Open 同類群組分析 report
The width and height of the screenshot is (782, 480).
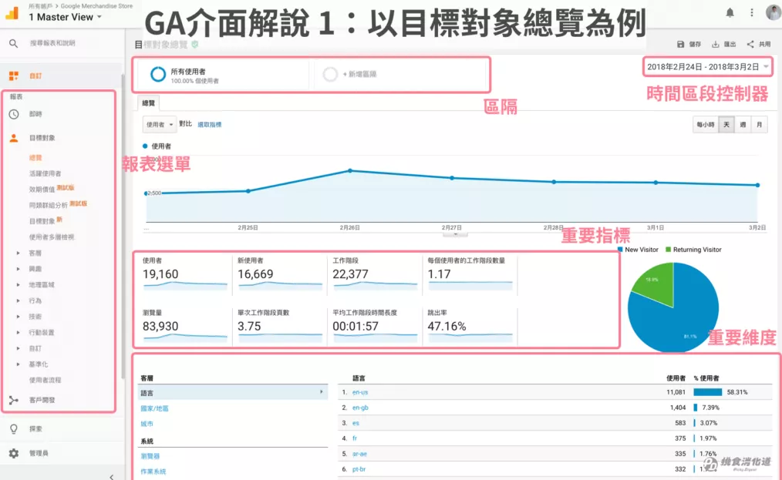49,205
